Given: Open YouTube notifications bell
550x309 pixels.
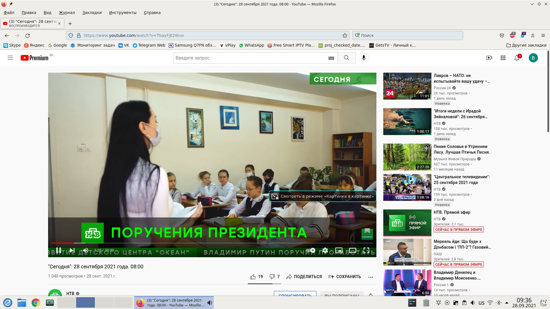Looking at the screenshot, I should click(517, 58).
